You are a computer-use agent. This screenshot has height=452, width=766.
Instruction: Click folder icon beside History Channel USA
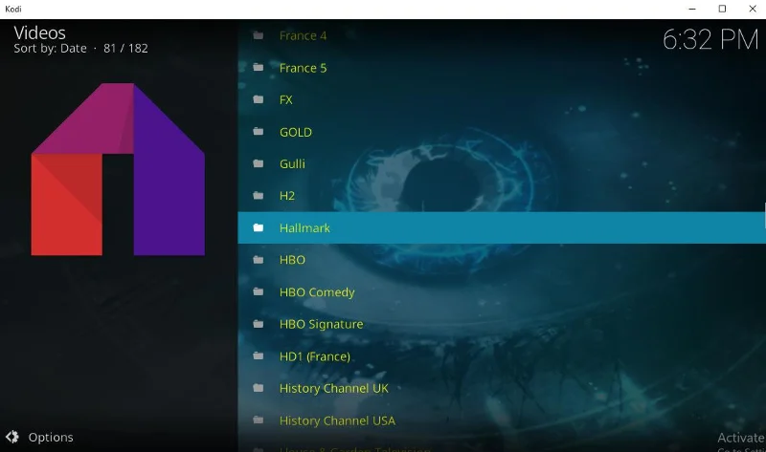[259, 420]
